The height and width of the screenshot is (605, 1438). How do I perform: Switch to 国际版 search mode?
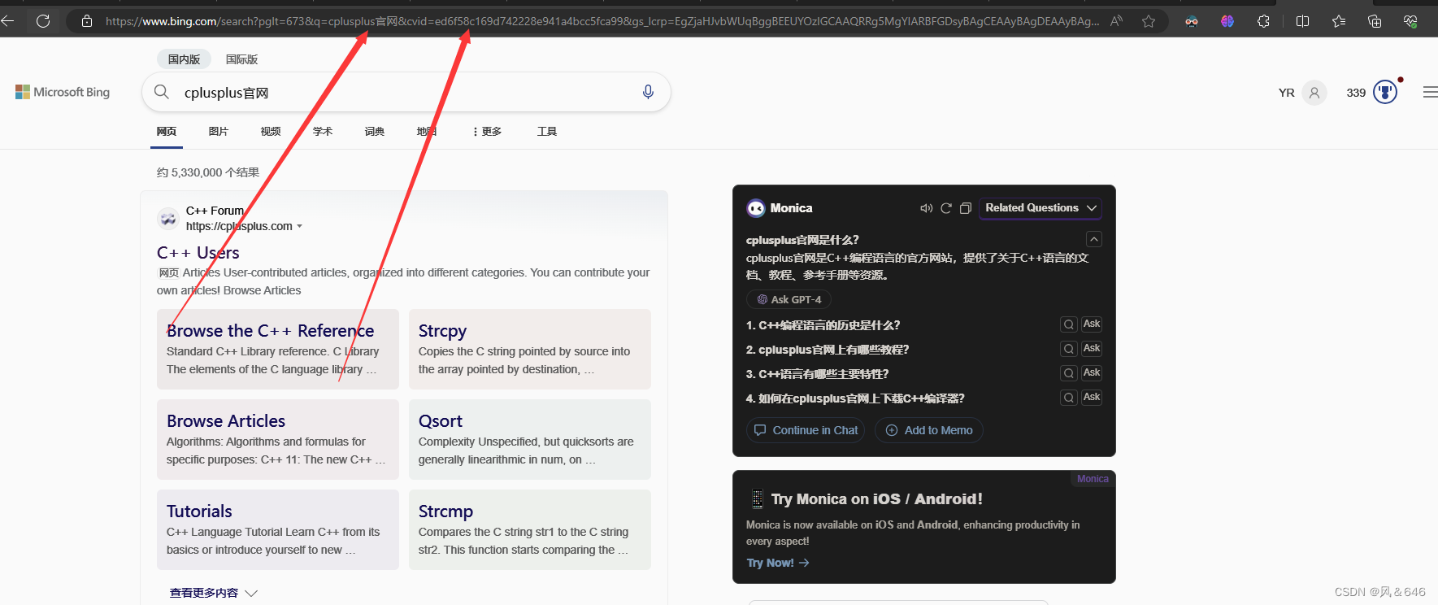click(241, 59)
